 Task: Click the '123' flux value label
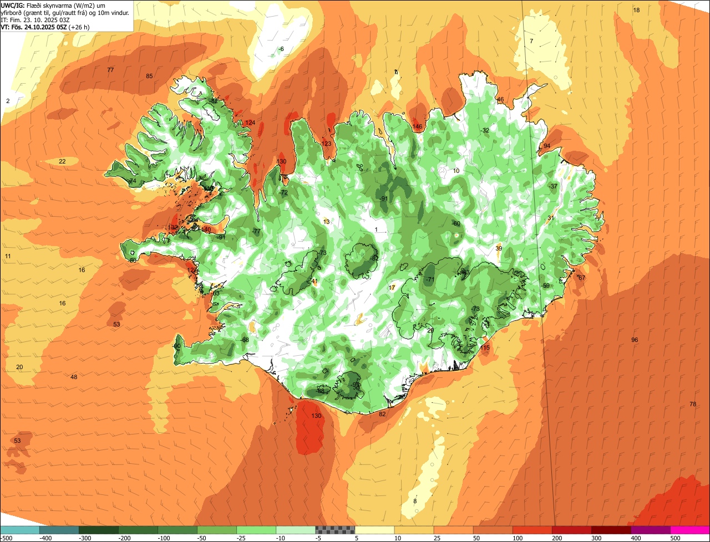(326, 144)
